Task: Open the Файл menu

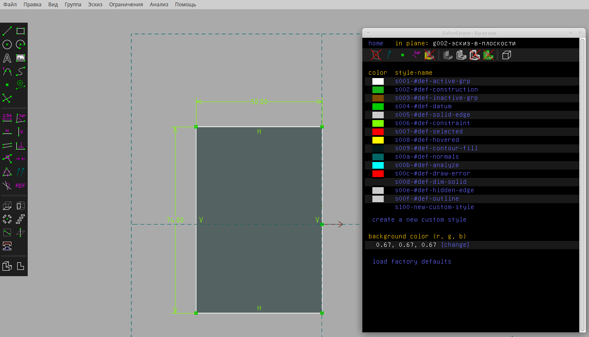Action: (10, 5)
